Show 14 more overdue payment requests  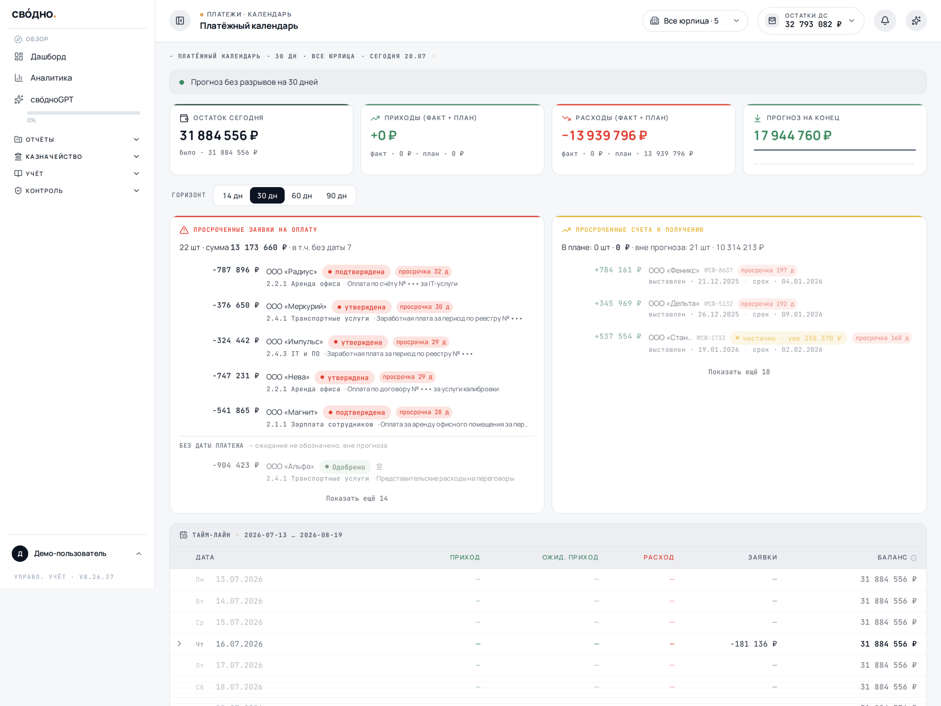357,498
